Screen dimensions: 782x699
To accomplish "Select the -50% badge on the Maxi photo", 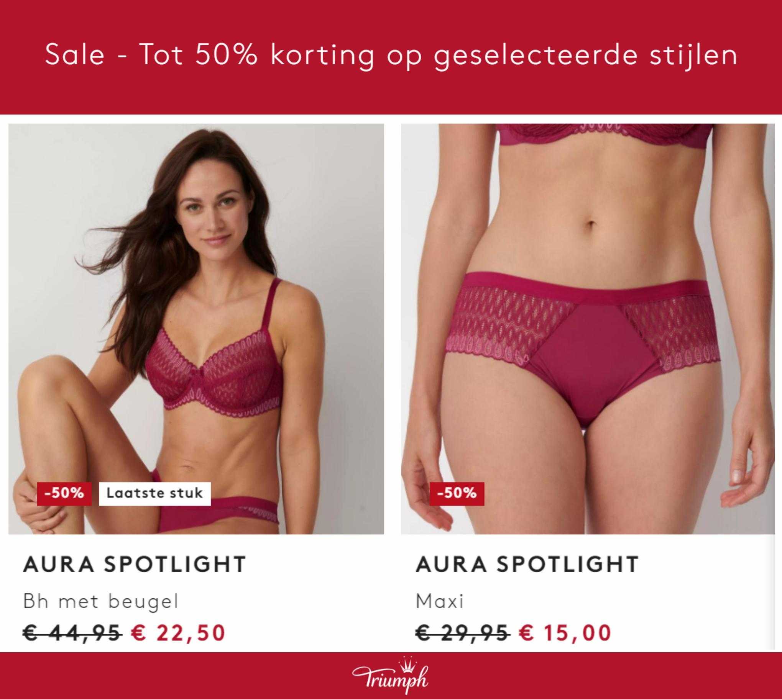I will [457, 494].
